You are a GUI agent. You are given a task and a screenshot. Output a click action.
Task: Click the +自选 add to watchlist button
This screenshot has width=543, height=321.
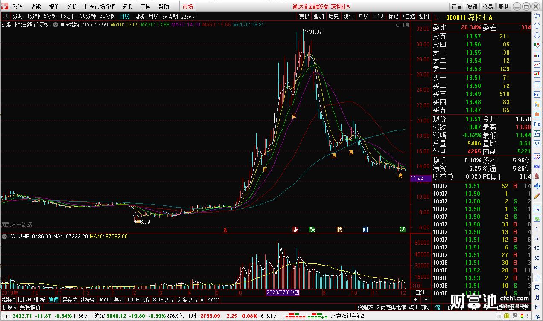pos(409,16)
